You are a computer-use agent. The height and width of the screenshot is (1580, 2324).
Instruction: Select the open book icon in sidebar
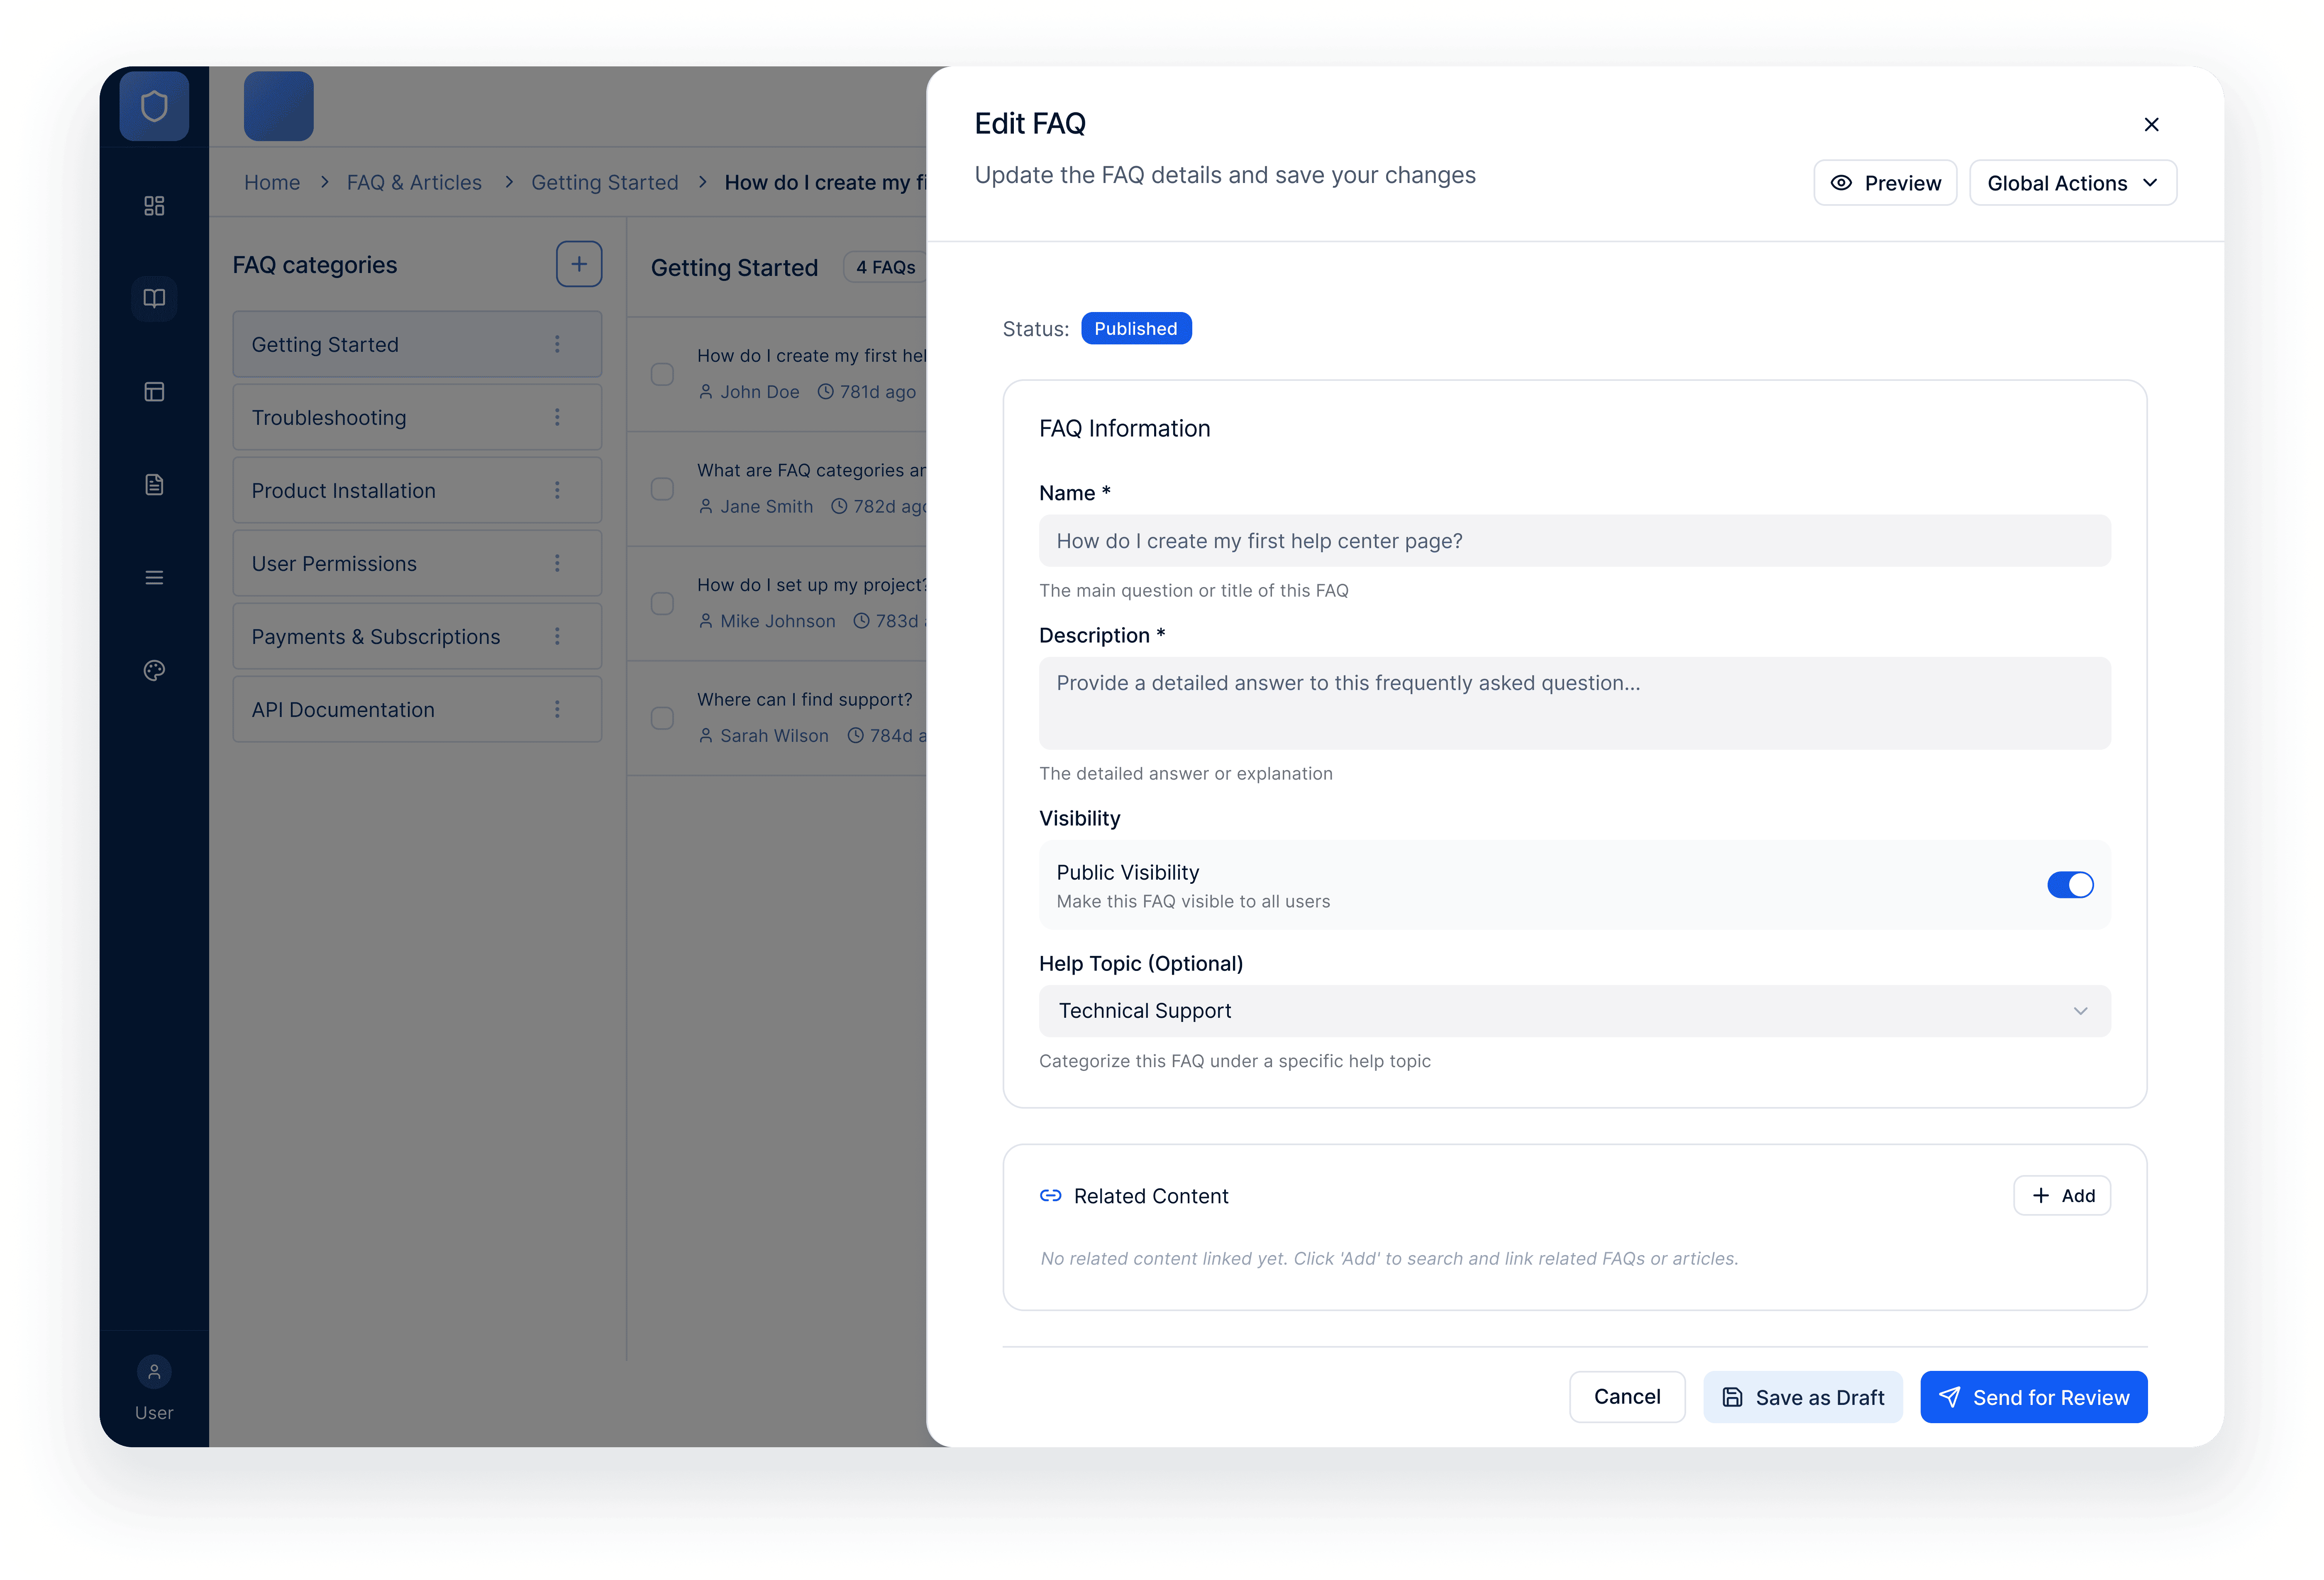pos(154,299)
